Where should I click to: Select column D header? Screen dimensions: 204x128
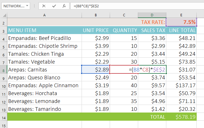[152, 15]
